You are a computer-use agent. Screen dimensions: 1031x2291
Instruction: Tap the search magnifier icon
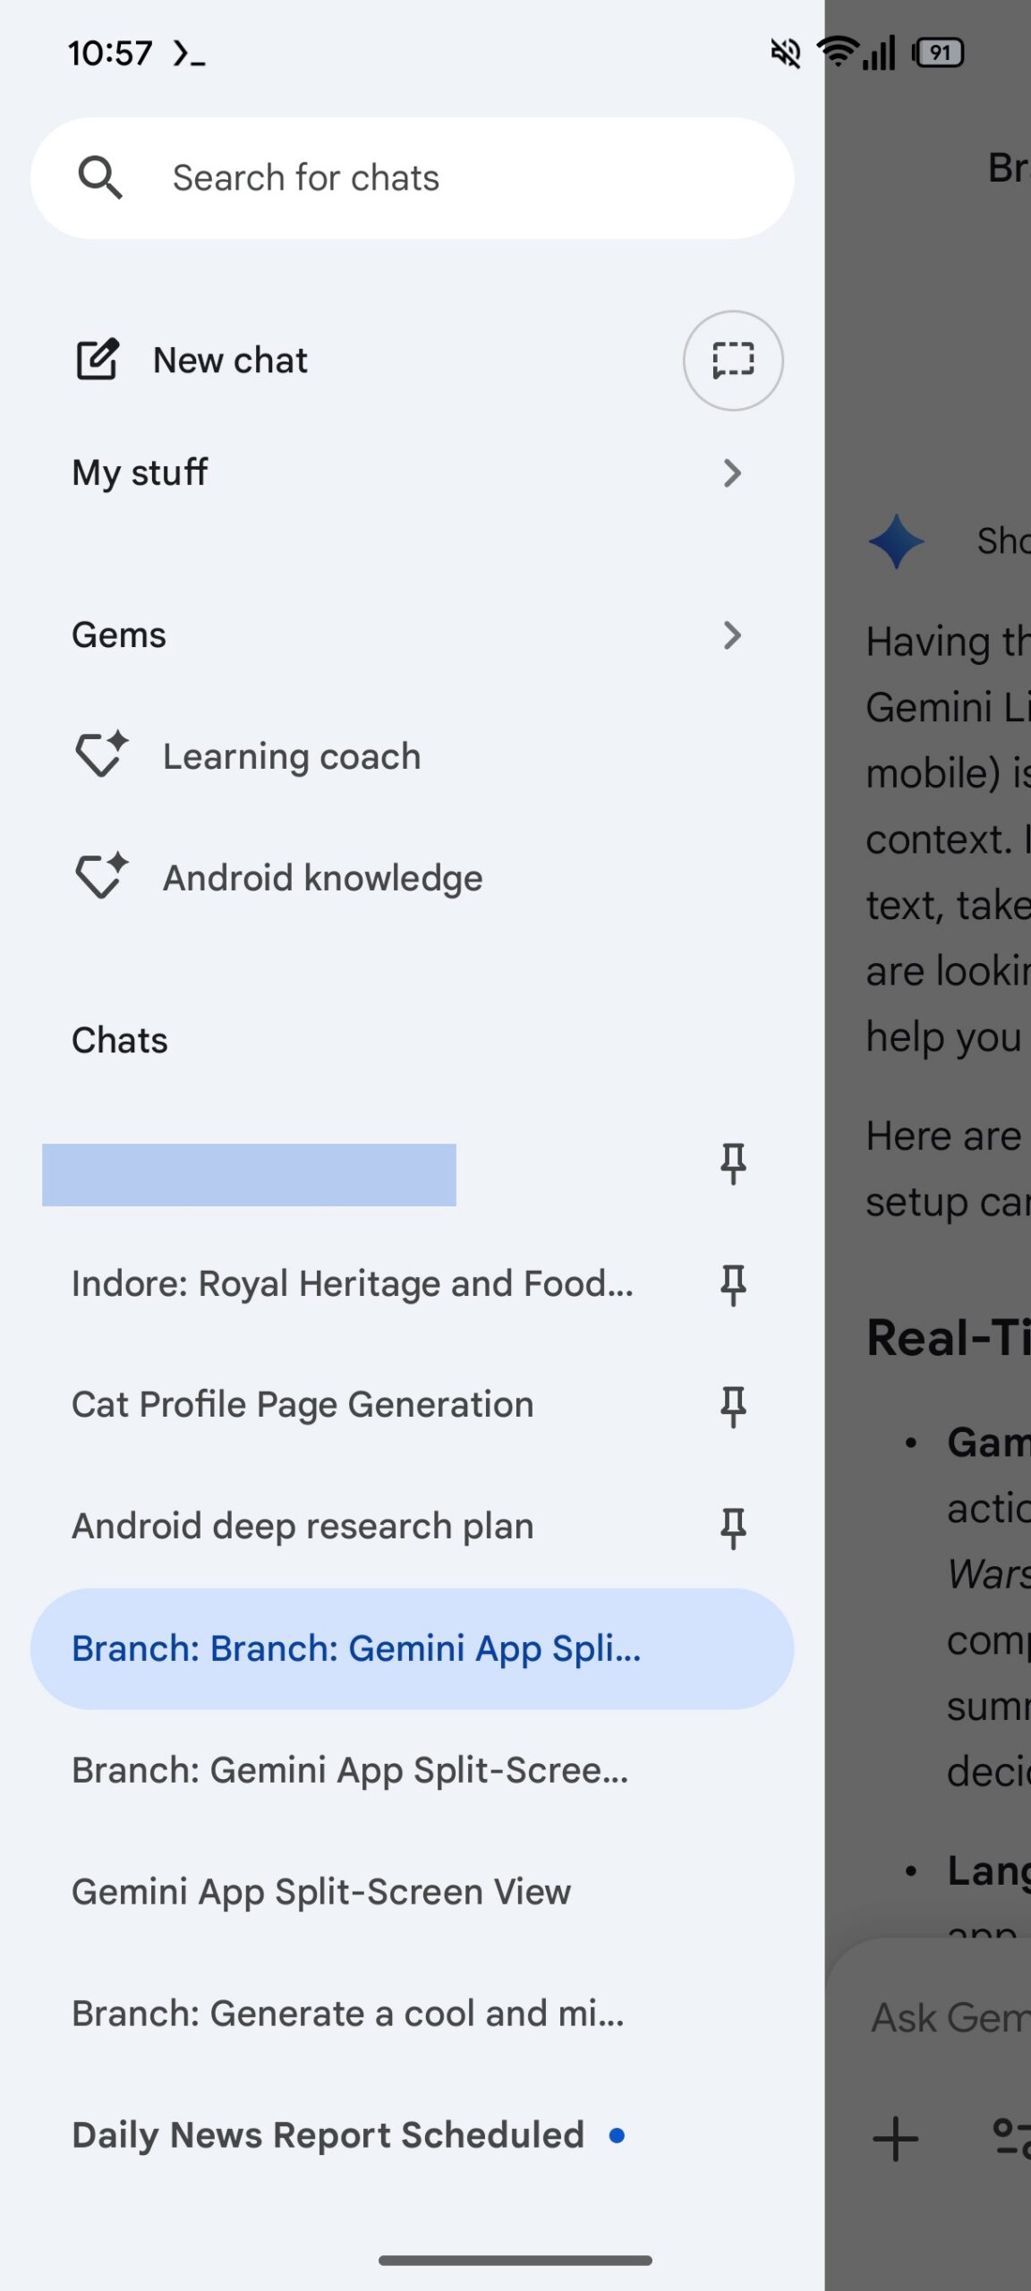pos(99,177)
